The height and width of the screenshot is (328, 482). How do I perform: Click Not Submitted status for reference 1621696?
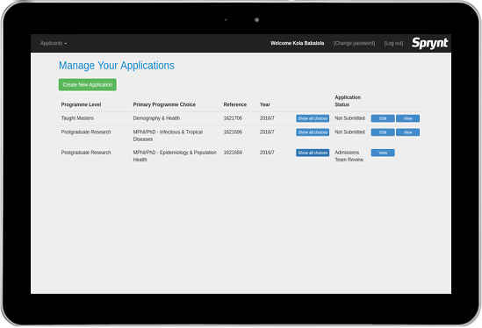349,132
